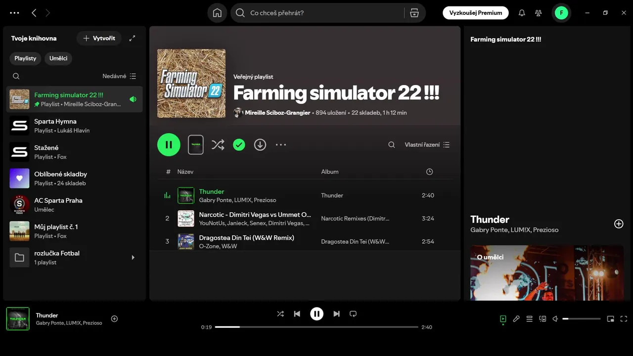The image size is (633, 356).
Task: Expand the library to full view
Action: [x=132, y=38]
